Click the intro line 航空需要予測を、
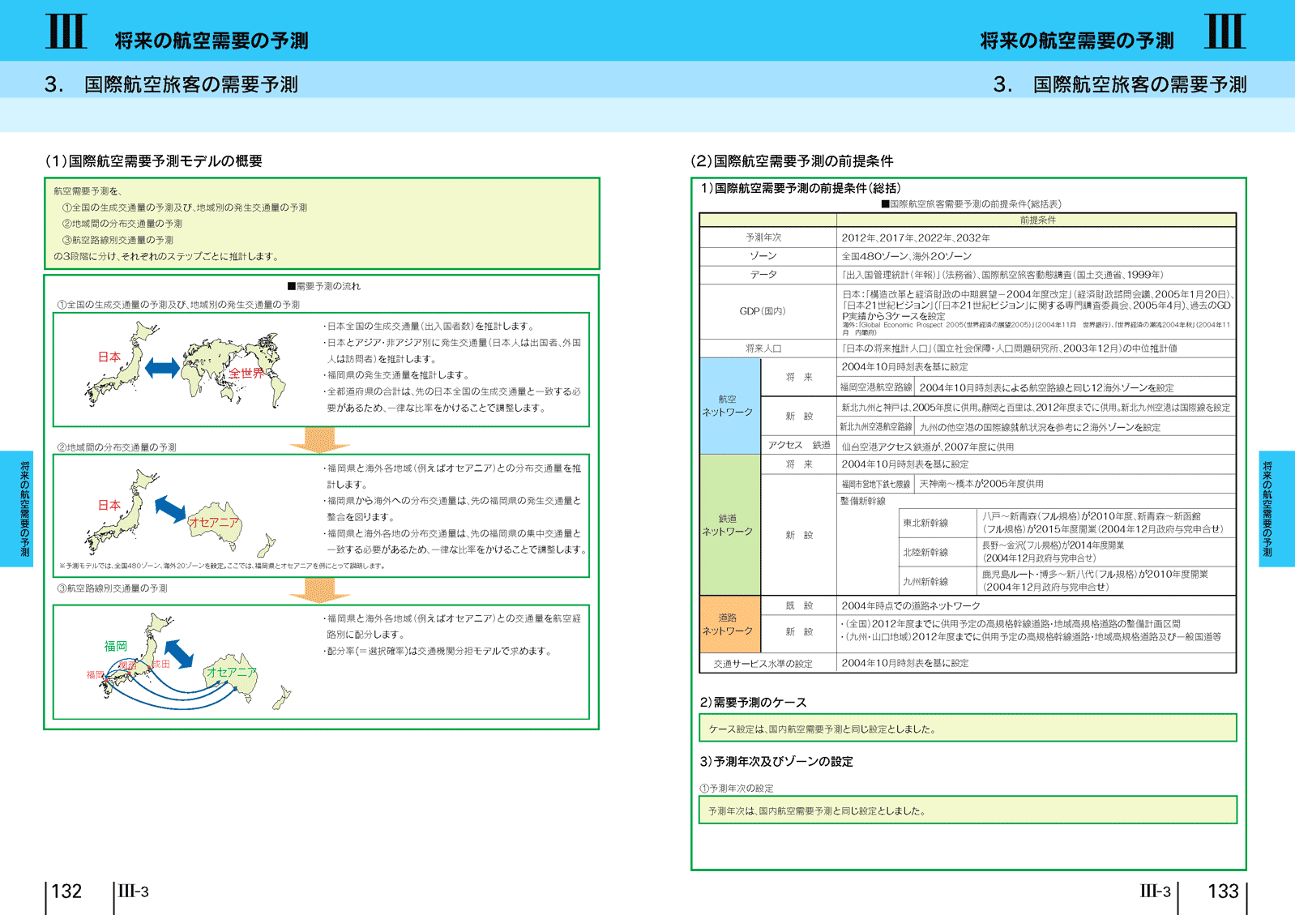Screen dimensions: 1295x915 click(x=88, y=191)
